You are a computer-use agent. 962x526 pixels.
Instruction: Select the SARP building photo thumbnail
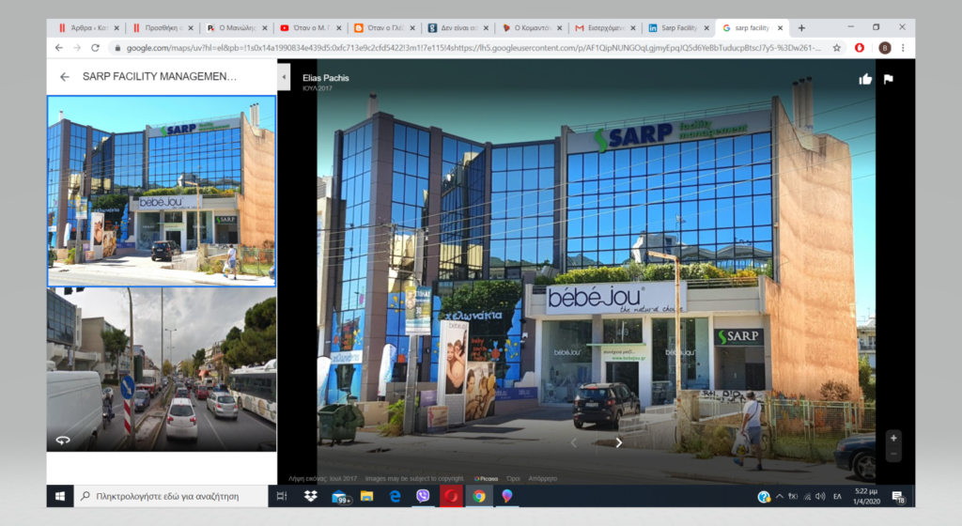point(162,192)
